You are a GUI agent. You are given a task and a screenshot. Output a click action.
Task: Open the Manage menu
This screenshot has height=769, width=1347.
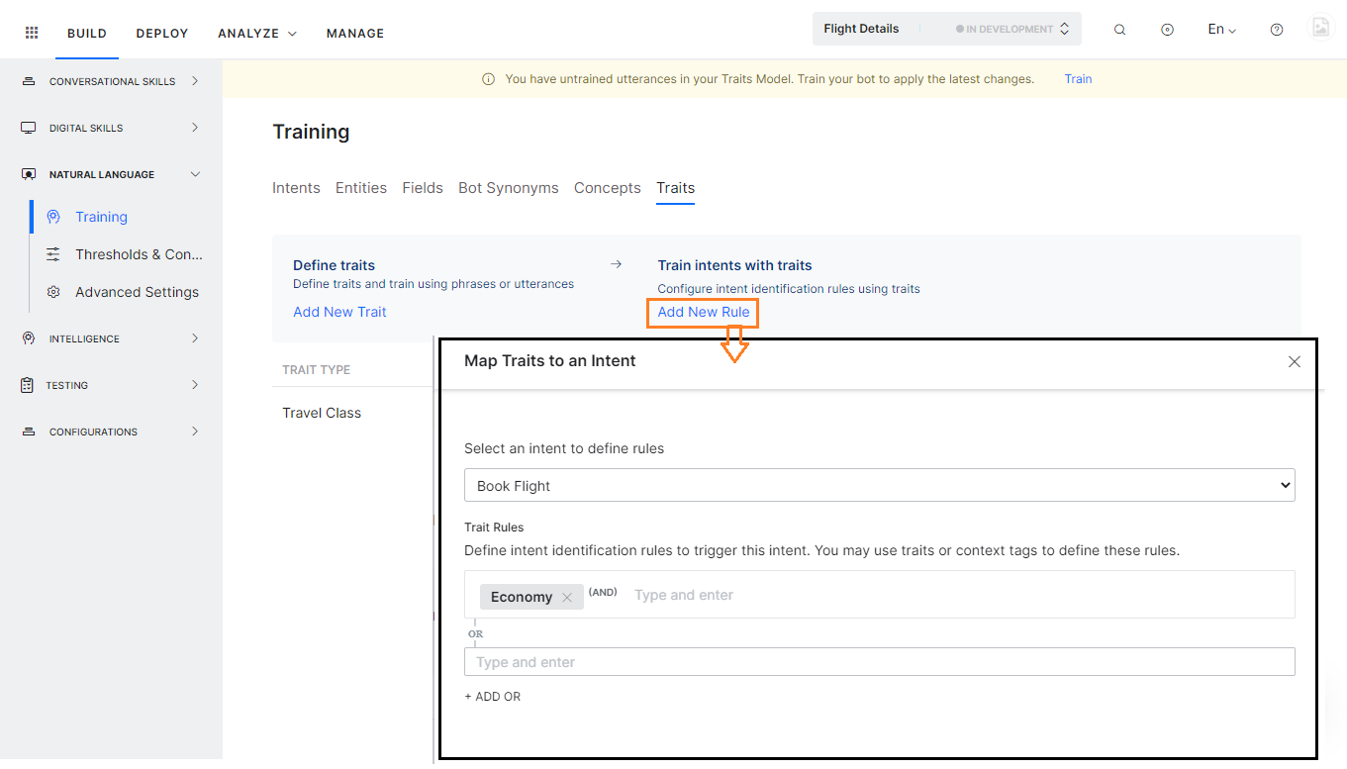click(354, 33)
